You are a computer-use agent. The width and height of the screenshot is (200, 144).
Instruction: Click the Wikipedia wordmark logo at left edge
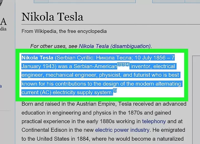[3, 24]
